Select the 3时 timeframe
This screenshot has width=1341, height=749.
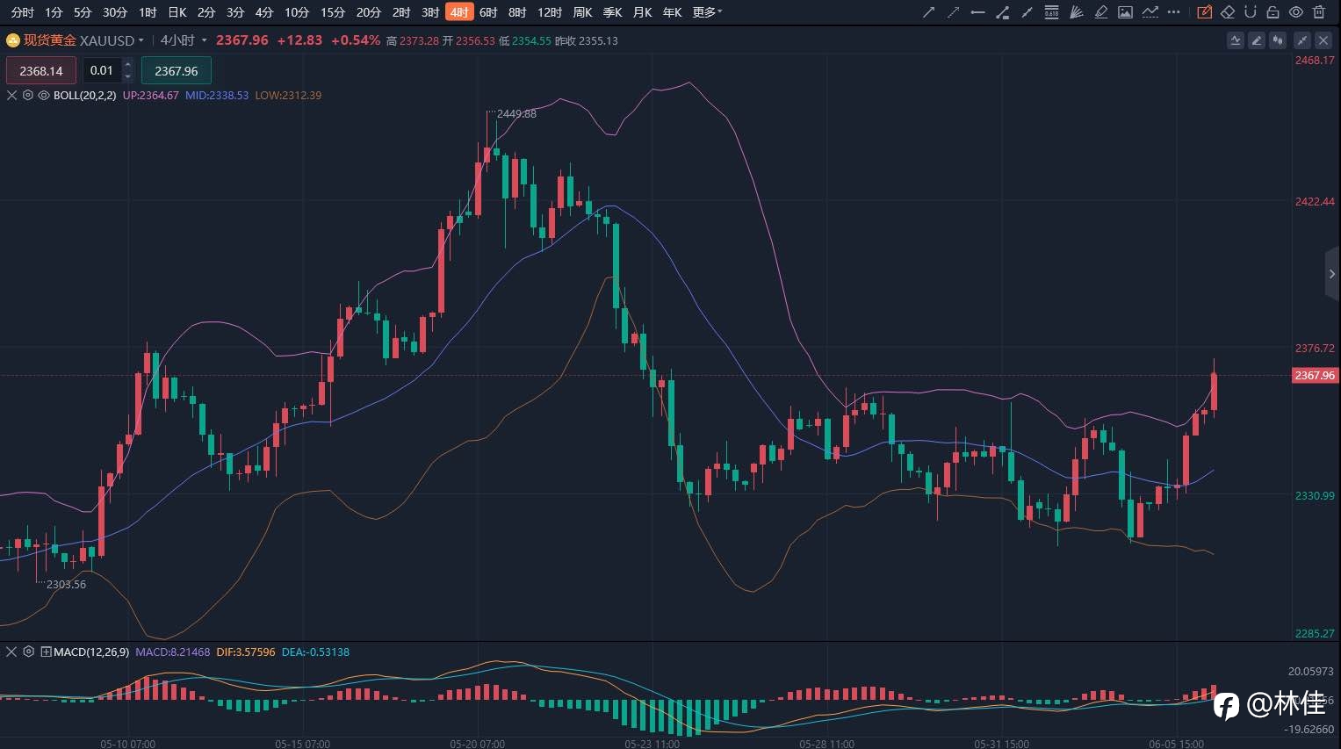[x=430, y=12]
